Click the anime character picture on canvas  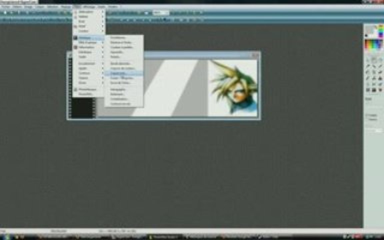[x=233, y=88]
